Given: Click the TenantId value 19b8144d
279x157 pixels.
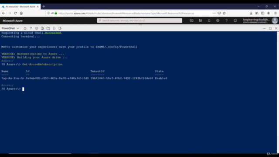Looking at the screenshot, I should pos(122,78).
